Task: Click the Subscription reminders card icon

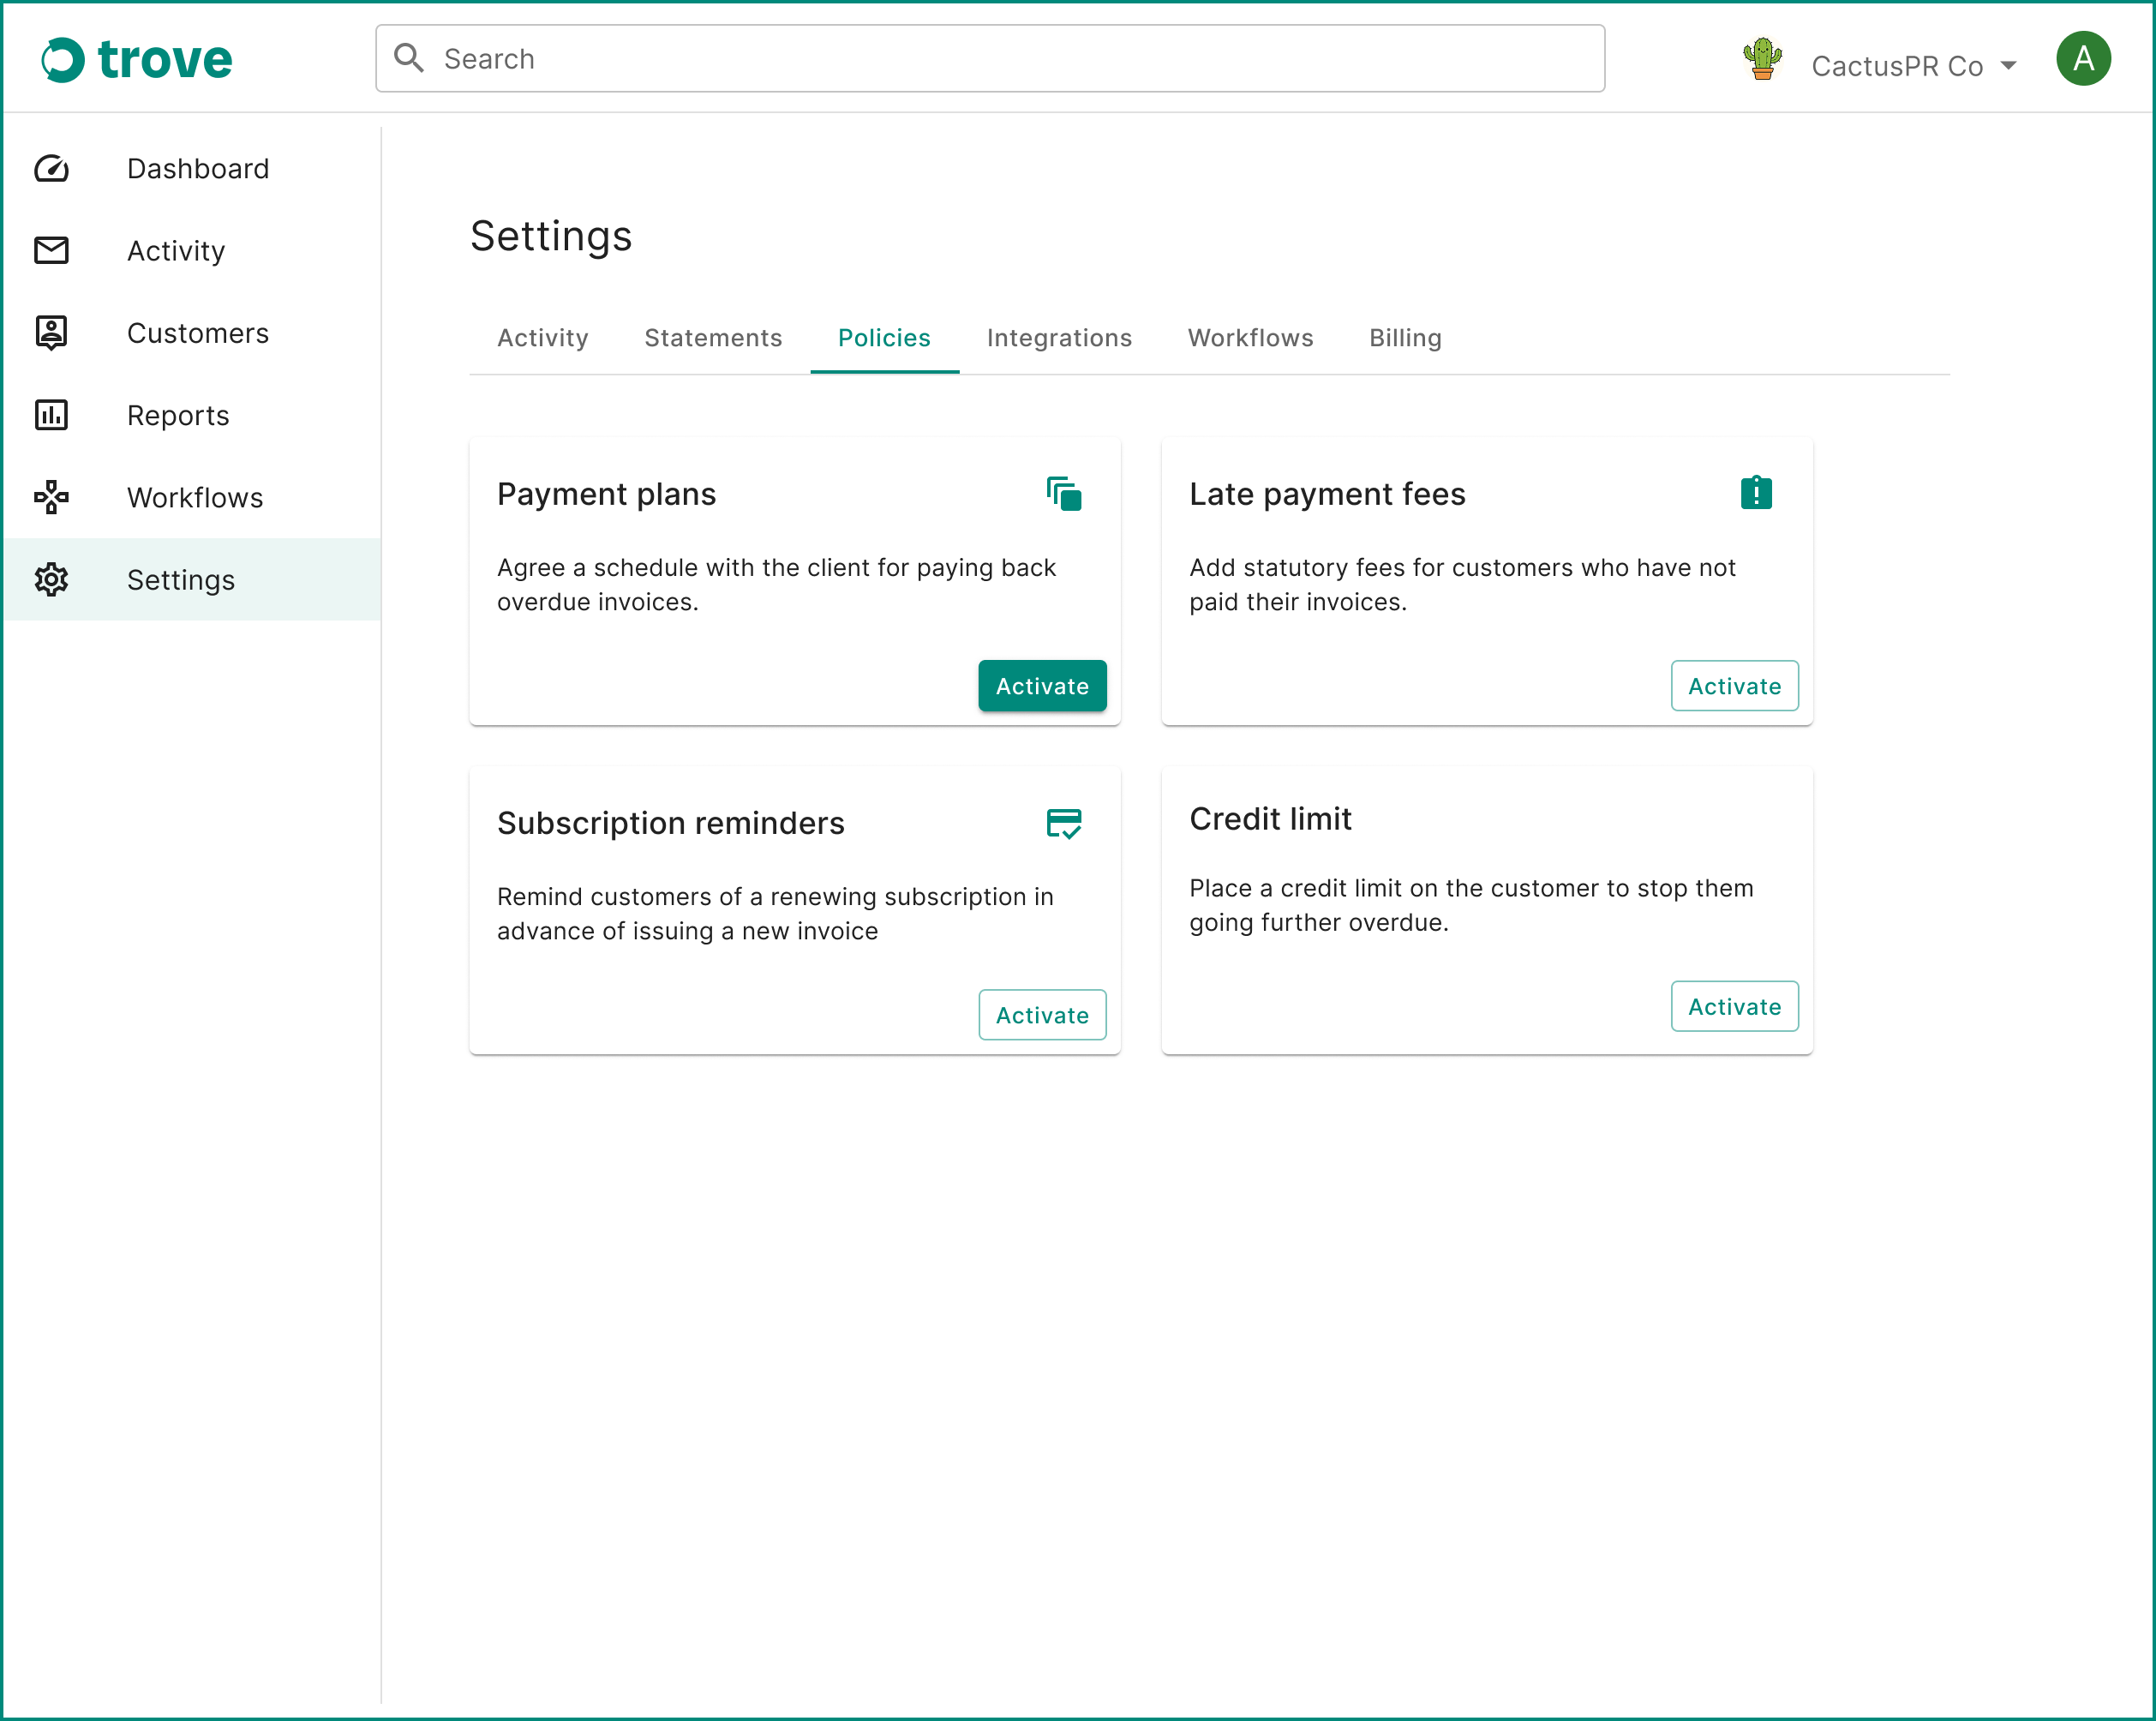Action: point(1064,823)
